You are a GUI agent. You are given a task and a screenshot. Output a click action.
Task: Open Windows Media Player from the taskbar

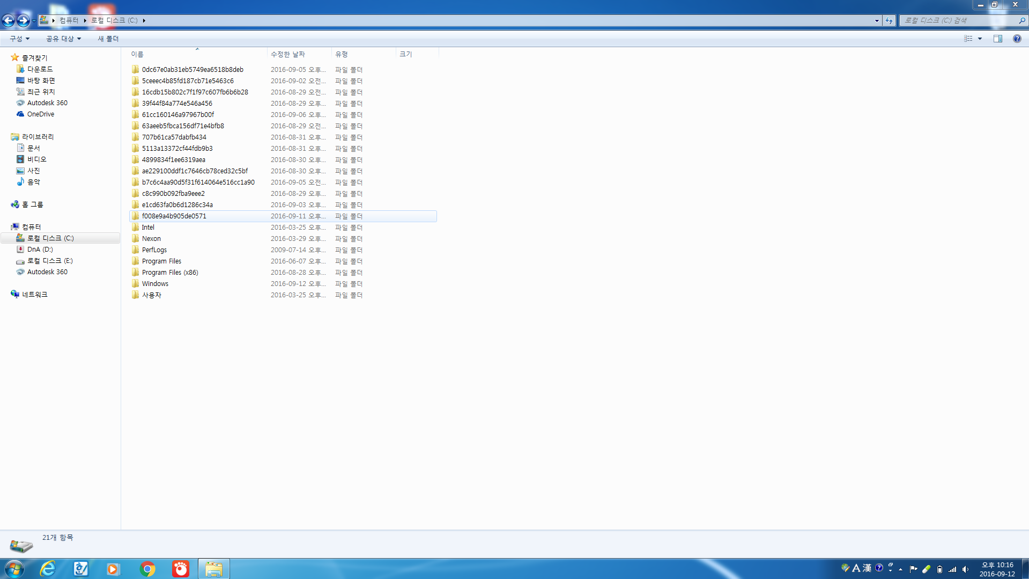pyautogui.click(x=113, y=569)
